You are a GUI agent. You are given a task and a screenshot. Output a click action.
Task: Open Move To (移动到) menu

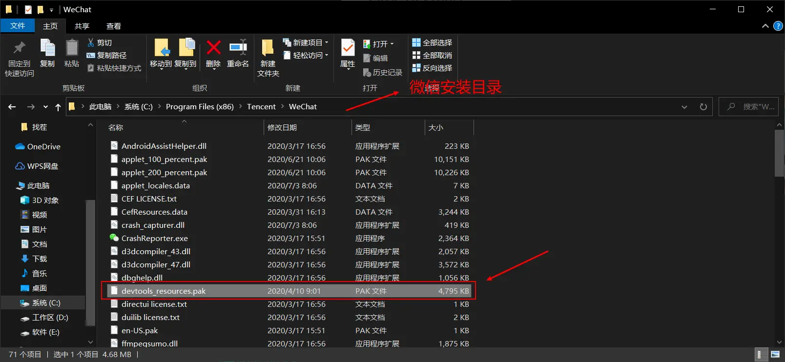coord(161,54)
